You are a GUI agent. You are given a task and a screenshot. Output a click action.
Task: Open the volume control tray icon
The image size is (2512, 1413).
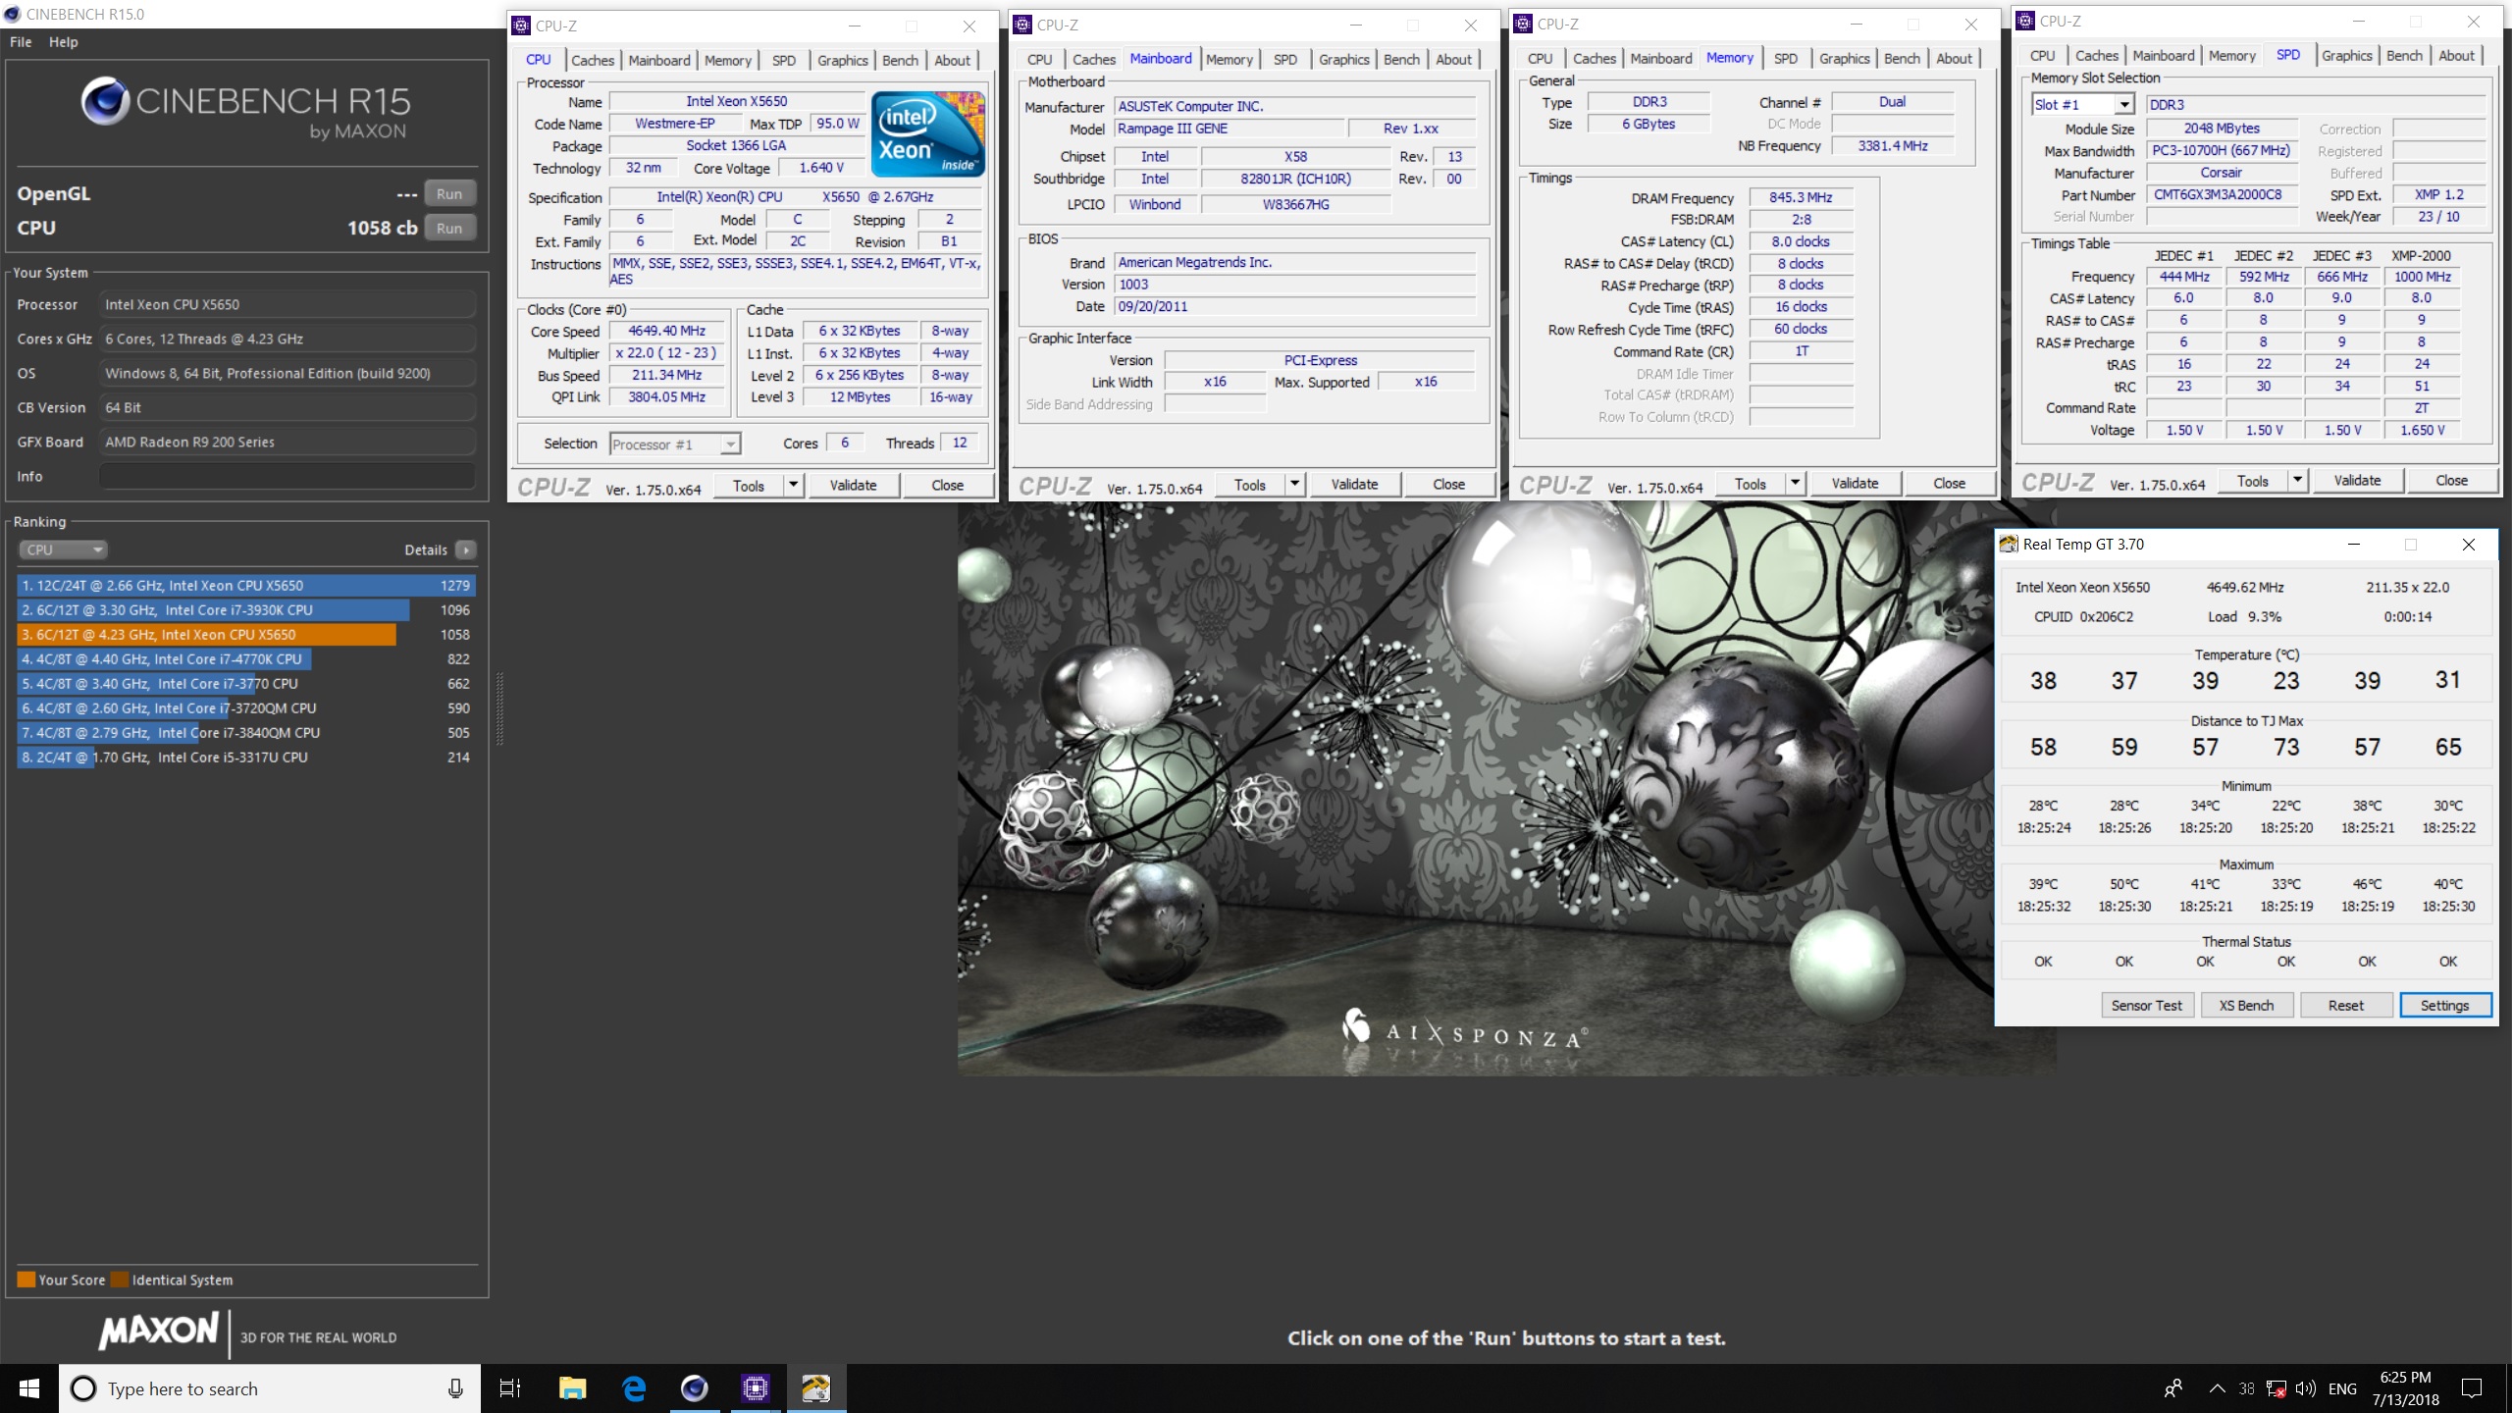click(x=2306, y=1388)
